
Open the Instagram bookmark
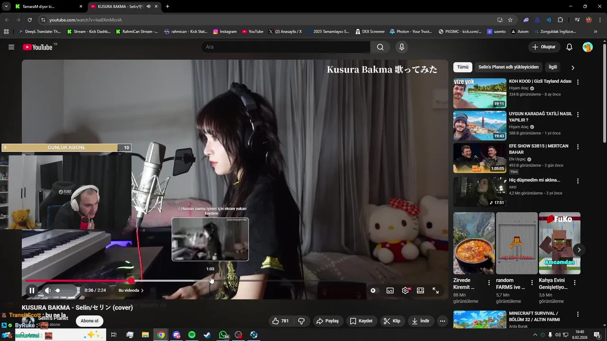pos(225,32)
